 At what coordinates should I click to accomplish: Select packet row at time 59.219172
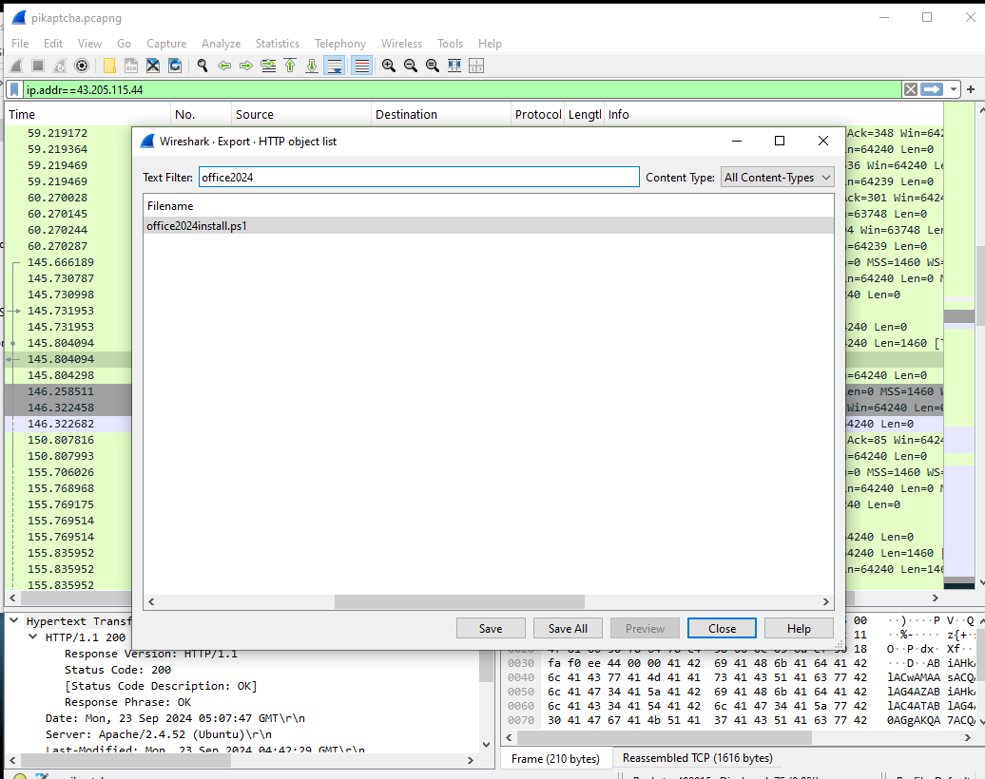[68, 133]
